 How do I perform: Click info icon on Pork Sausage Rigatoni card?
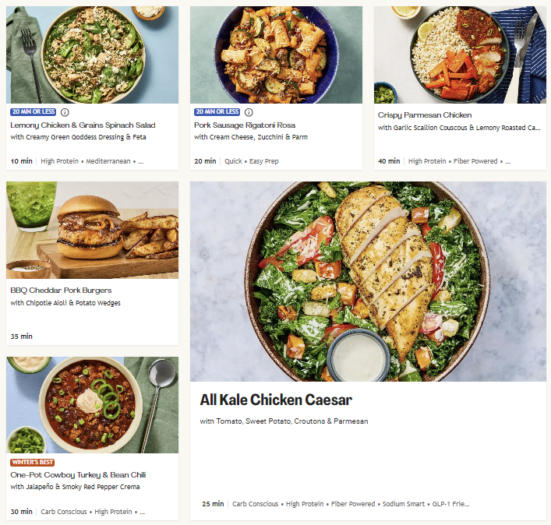(x=249, y=112)
